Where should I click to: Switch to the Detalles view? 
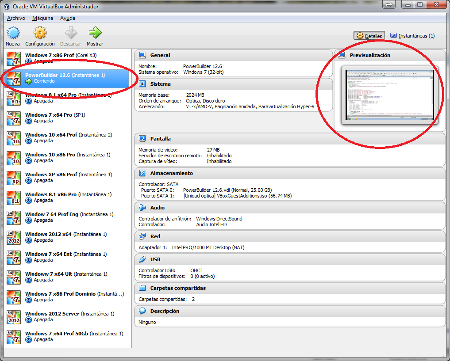(x=369, y=36)
